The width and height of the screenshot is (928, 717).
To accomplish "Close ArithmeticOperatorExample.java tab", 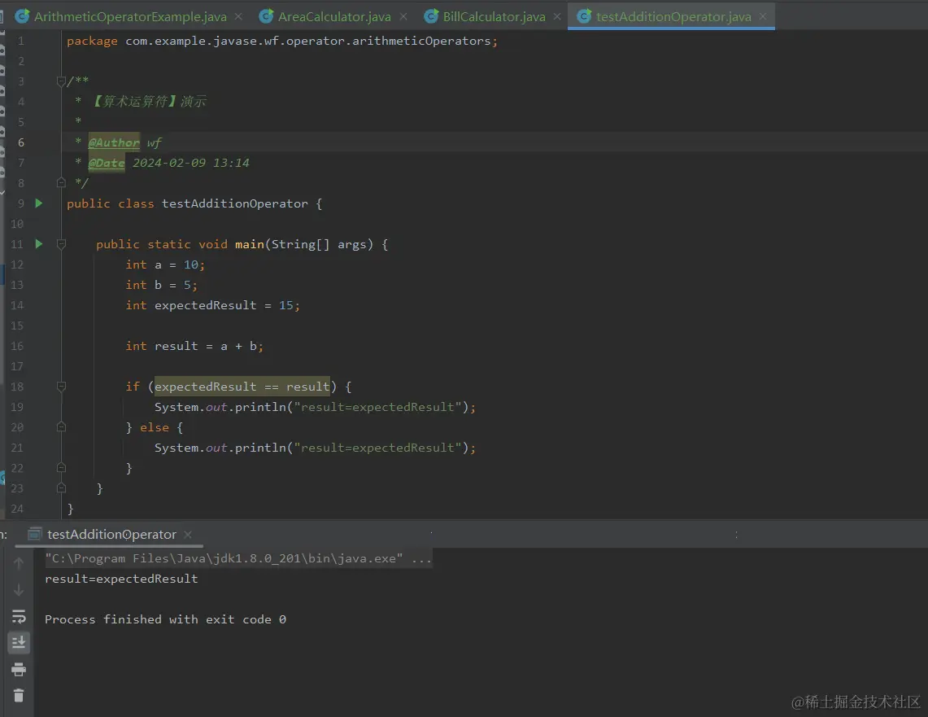I will click(238, 16).
